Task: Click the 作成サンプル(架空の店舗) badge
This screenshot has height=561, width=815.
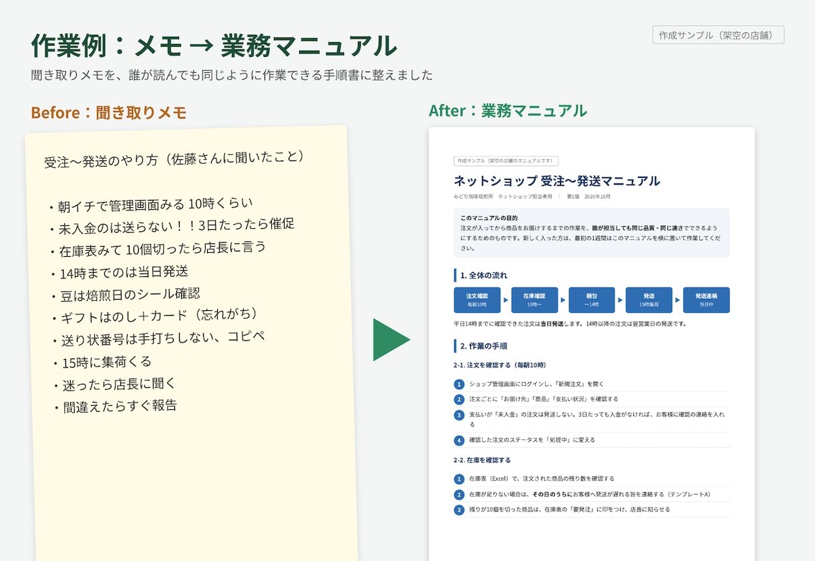Action: pyautogui.click(x=718, y=35)
